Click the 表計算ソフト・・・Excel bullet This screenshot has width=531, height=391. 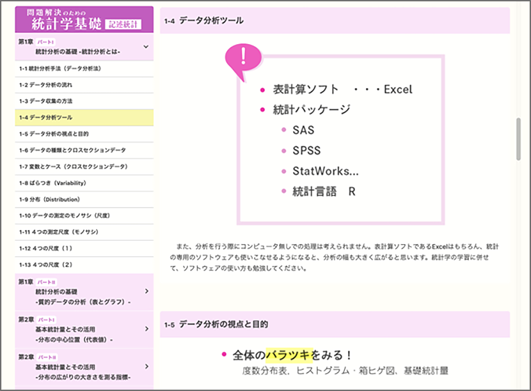pyautogui.click(x=342, y=89)
